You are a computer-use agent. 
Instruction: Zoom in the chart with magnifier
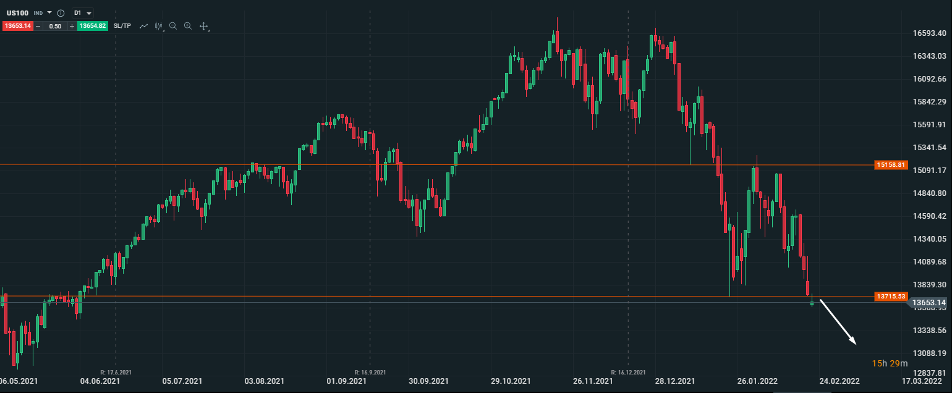pyautogui.click(x=188, y=26)
